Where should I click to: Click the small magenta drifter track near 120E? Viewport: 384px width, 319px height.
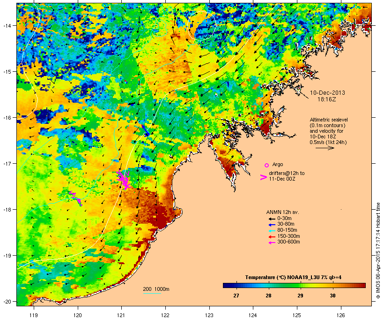(x=75, y=198)
